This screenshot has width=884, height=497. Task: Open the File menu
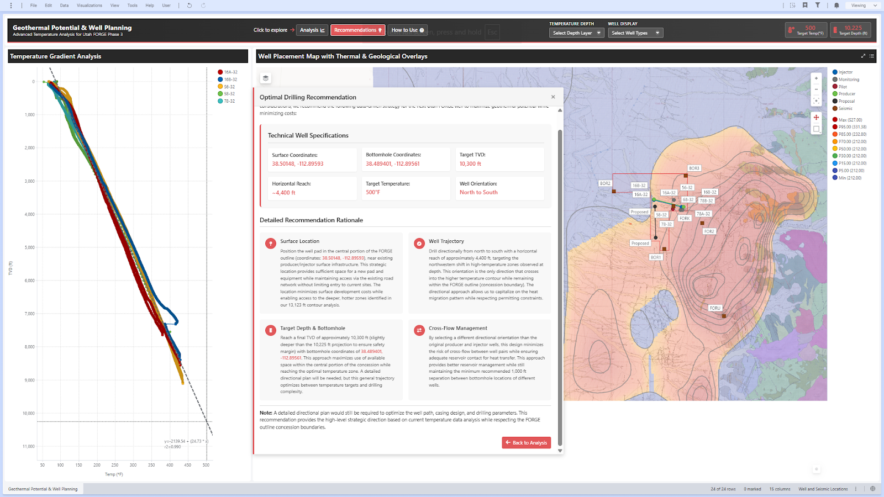[x=34, y=6]
